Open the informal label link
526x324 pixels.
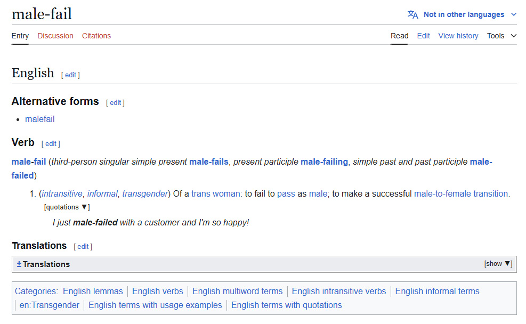point(102,193)
